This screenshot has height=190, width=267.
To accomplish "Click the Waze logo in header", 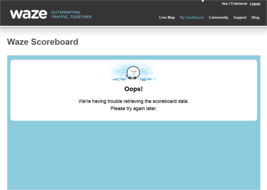I will click(x=28, y=14).
